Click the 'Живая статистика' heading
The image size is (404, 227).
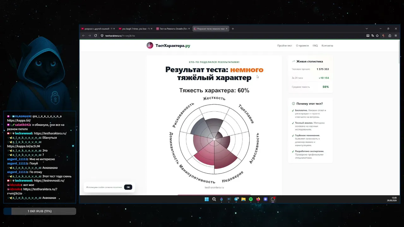[x=310, y=61]
